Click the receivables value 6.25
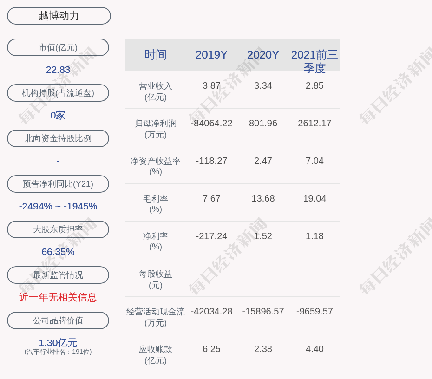The width and height of the screenshot is (432, 379). 212,349
